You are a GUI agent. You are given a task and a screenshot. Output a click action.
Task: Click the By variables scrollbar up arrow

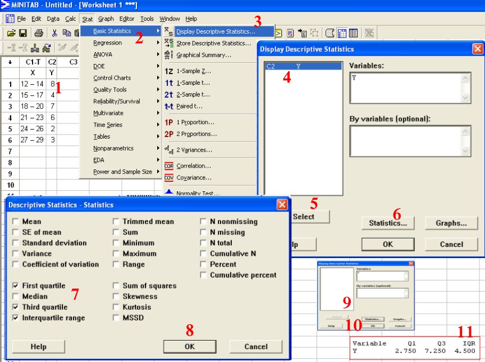tap(465, 132)
